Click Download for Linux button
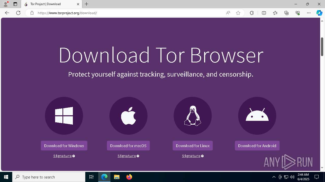The width and height of the screenshot is (325, 182). coord(193,146)
